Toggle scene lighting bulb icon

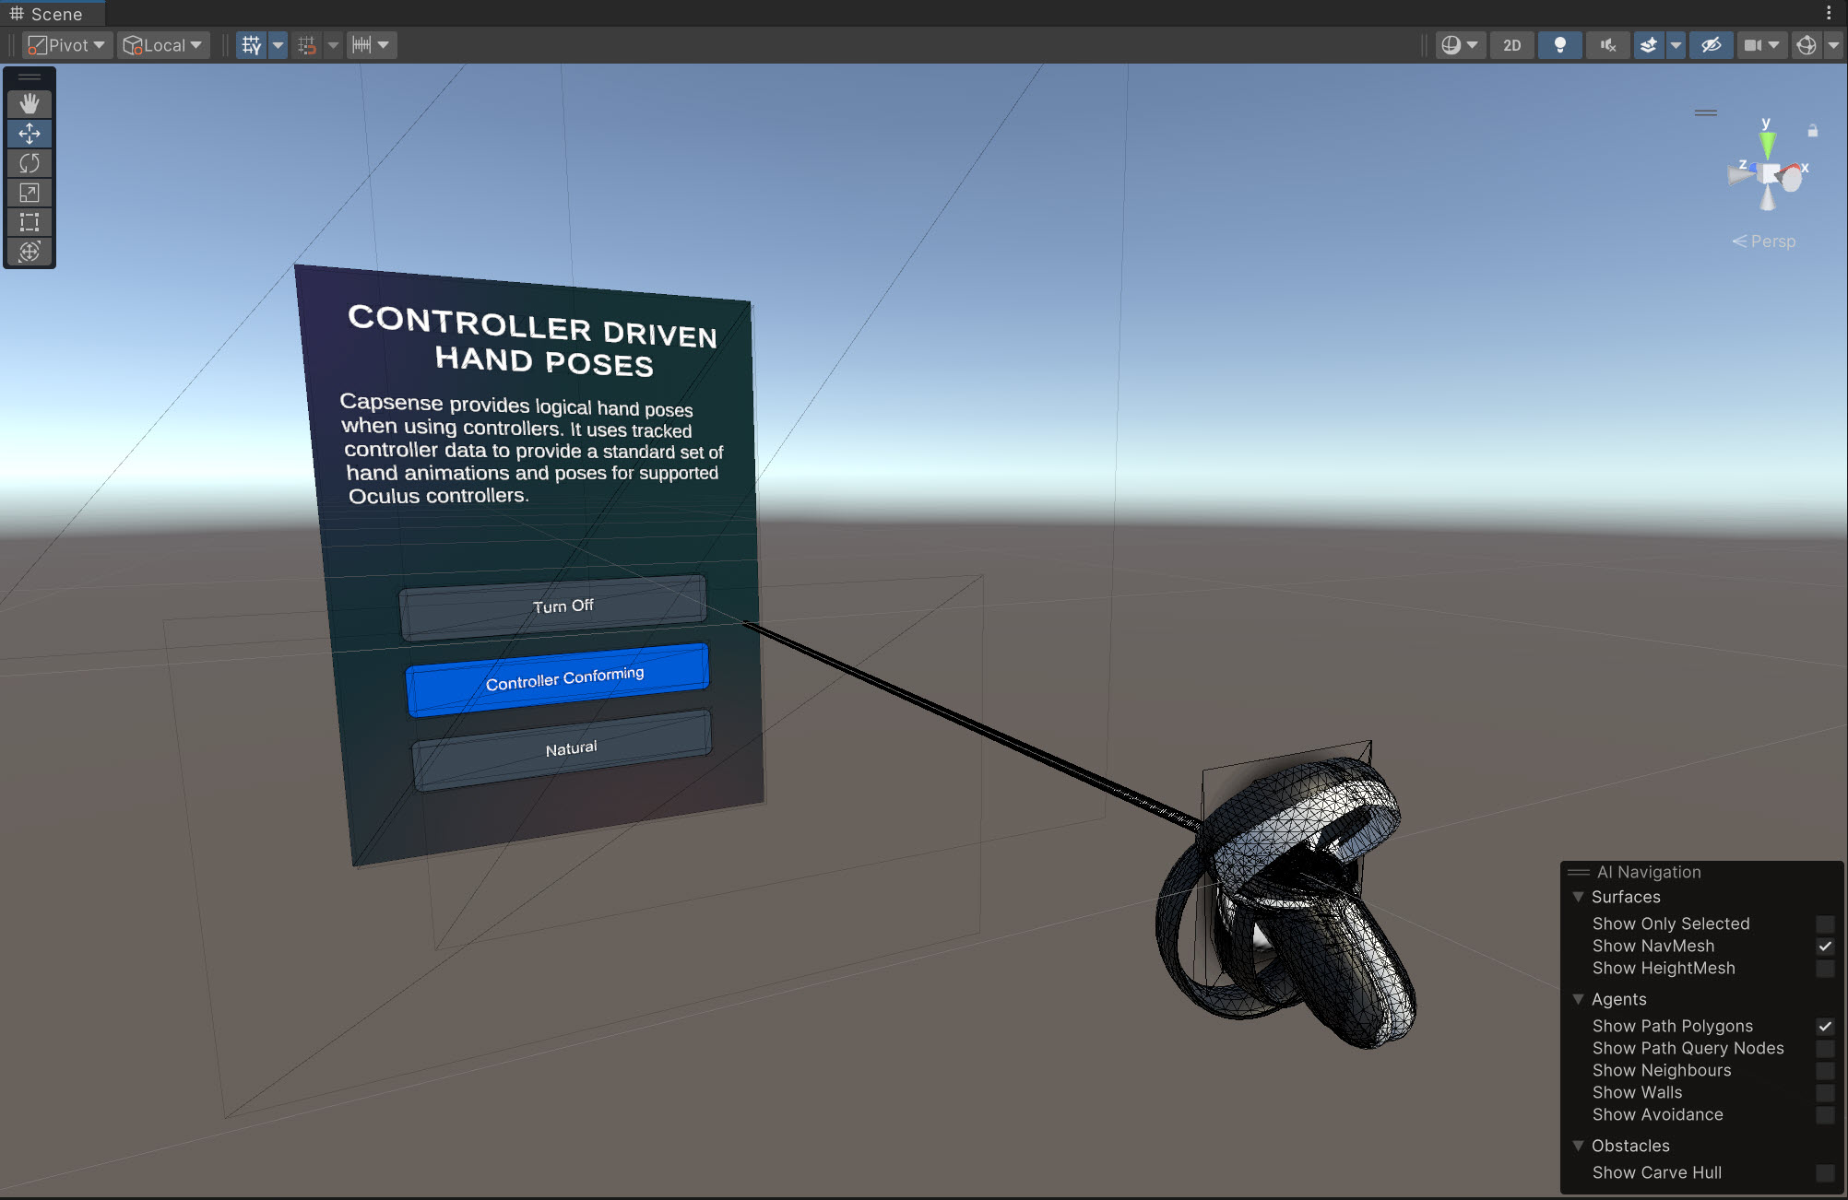tap(1559, 45)
